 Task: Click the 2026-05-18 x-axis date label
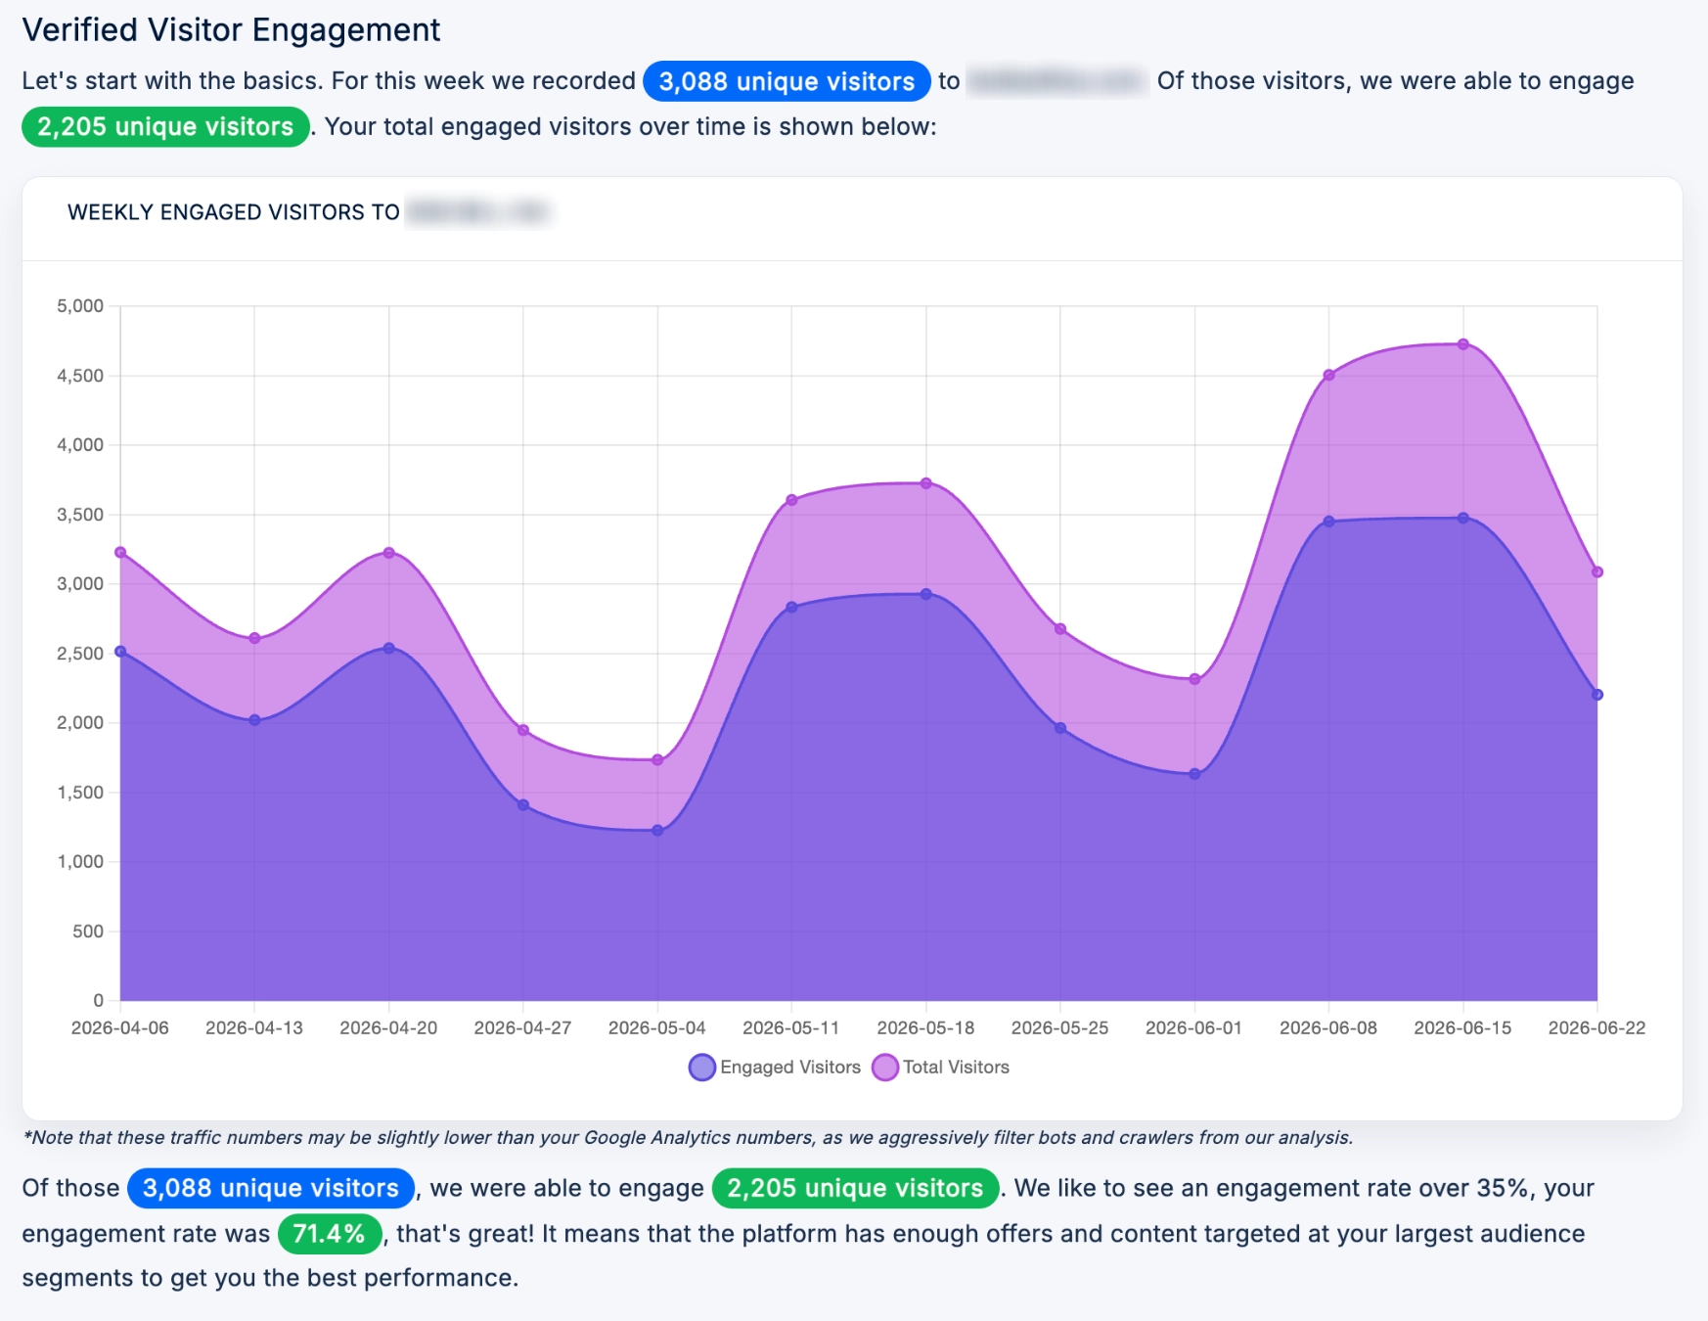(x=926, y=1027)
